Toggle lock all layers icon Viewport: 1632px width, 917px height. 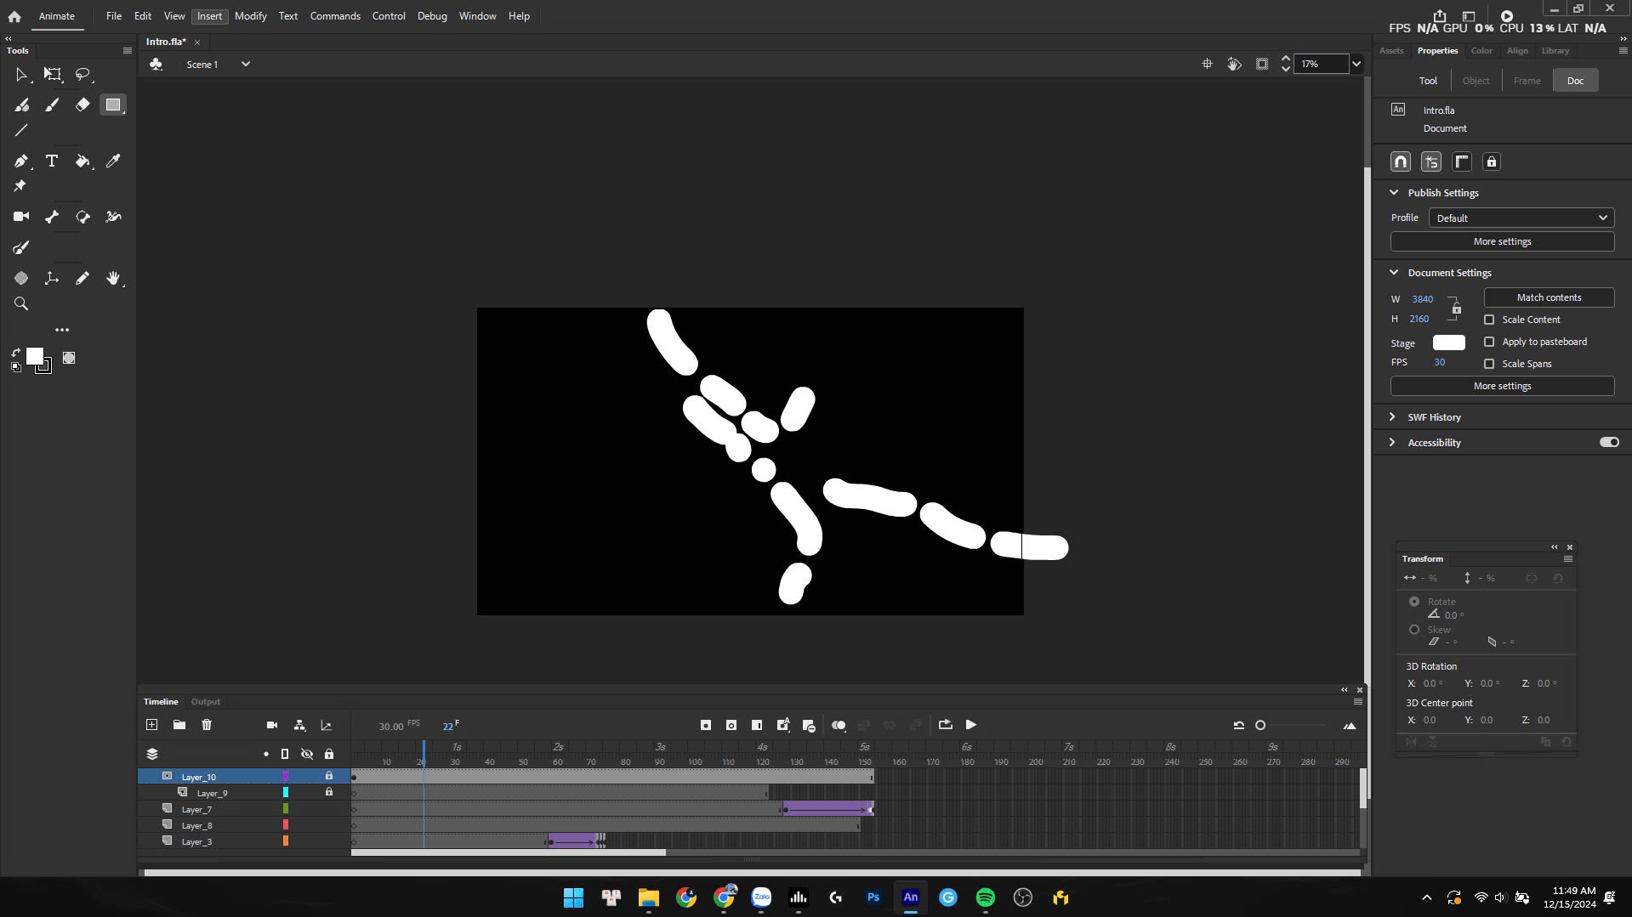coord(329,754)
